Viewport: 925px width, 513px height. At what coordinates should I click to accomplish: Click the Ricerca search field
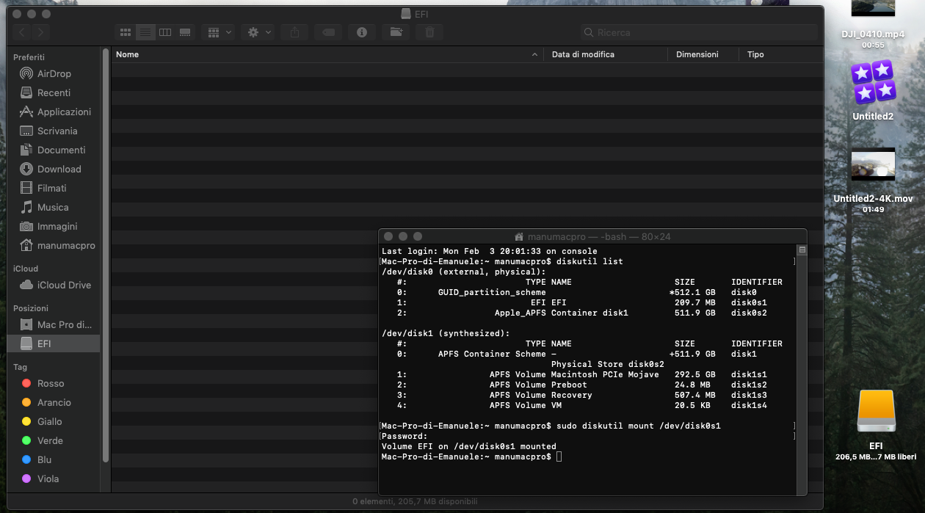(698, 32)
